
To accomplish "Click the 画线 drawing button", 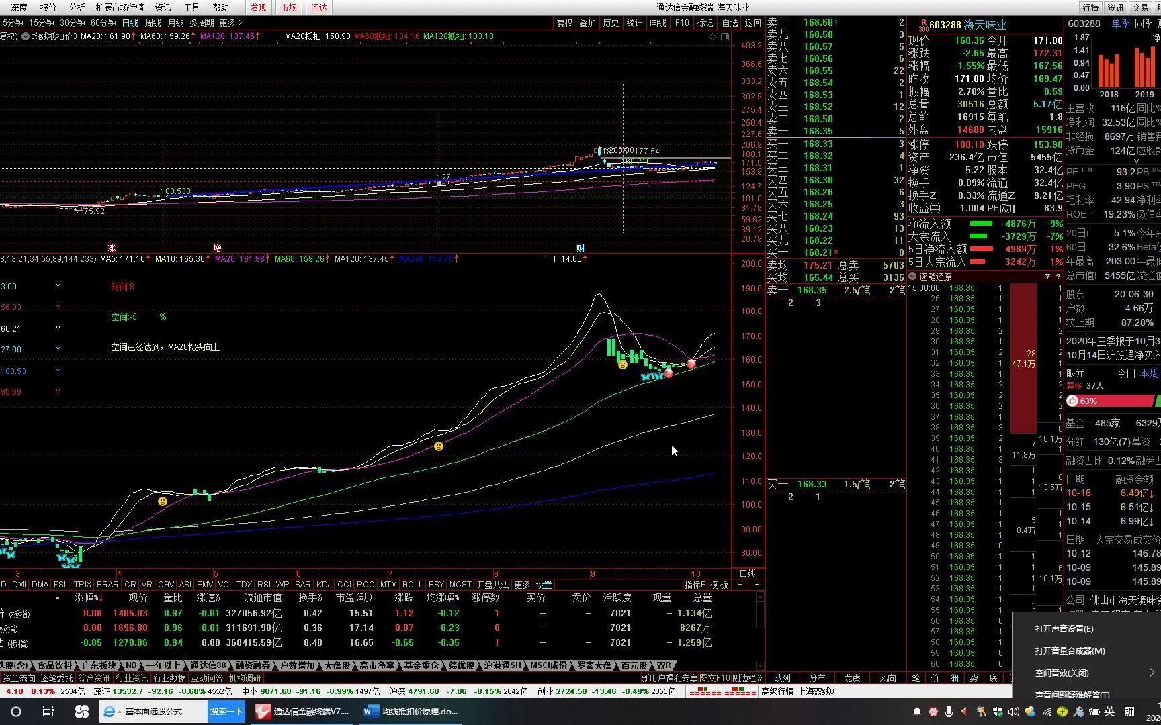I will [x=658, y=23].
